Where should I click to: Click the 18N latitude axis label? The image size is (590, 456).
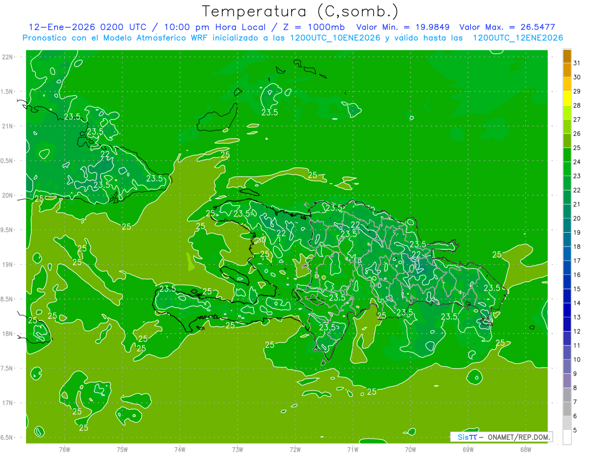click(8, 334)
